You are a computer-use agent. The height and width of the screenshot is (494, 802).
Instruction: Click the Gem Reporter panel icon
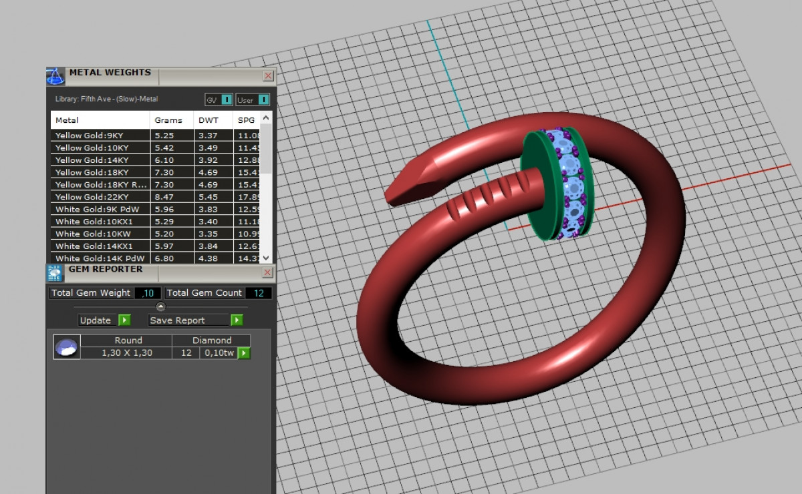pos(55,272)
